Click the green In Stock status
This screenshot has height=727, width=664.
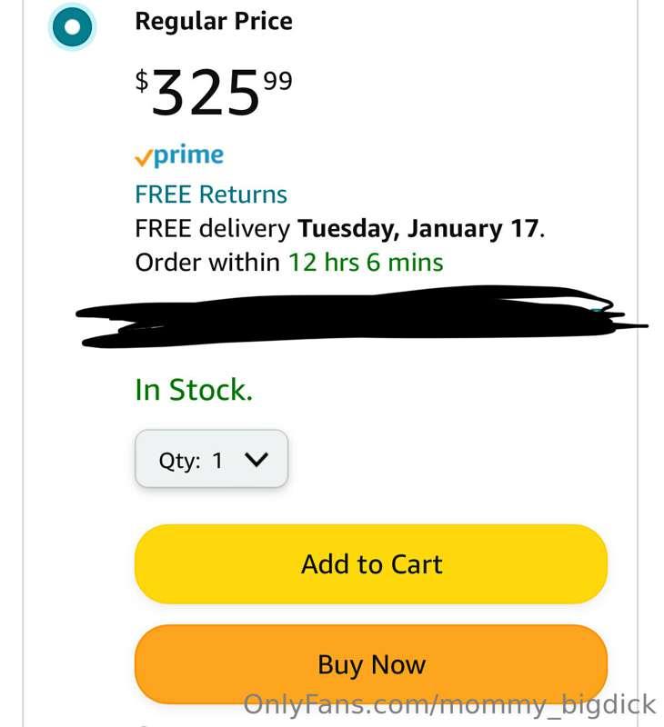point(193,390)
